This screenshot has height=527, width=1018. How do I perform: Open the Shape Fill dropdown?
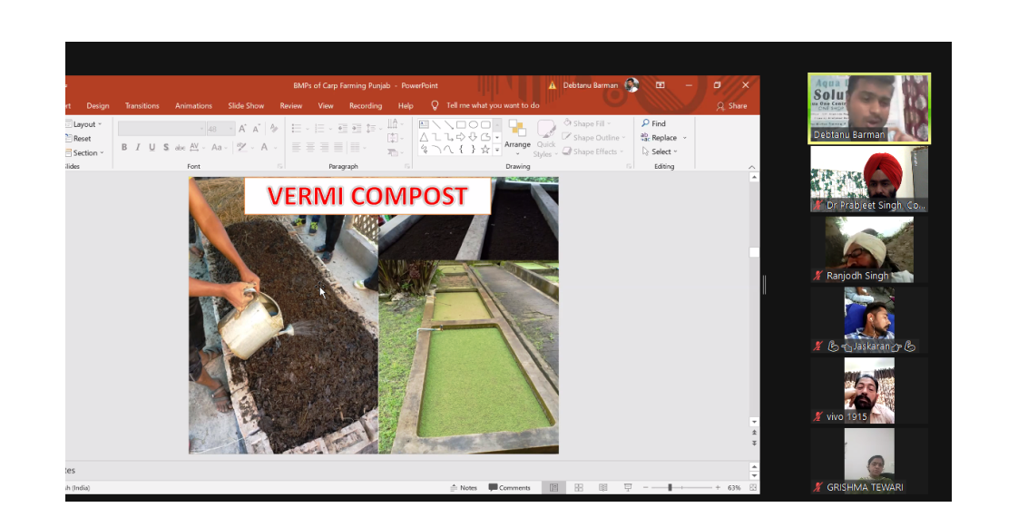[586, 123]
